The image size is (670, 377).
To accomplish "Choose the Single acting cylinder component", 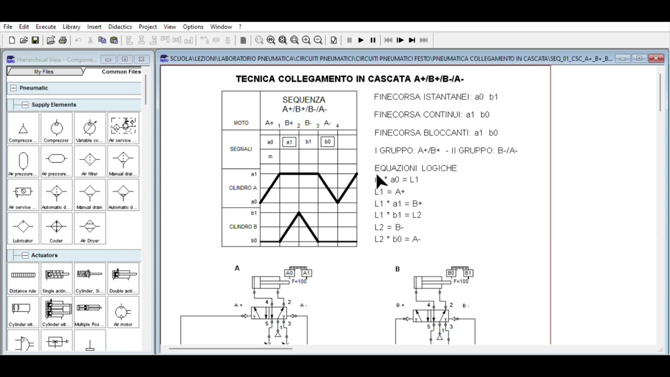I will click(56, 279).
